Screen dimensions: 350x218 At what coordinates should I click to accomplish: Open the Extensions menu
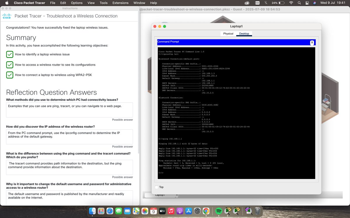click(x=120, y=3)
